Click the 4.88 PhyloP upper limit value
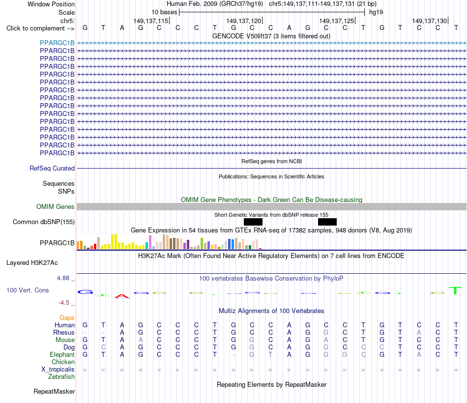 (x=63, y=278)
